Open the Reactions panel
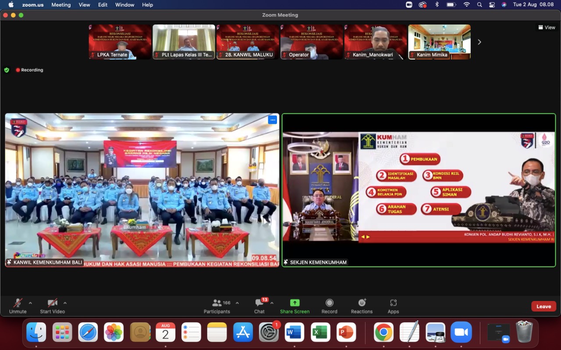Viewport: 561px width, 350px height. tap(362, 303)
